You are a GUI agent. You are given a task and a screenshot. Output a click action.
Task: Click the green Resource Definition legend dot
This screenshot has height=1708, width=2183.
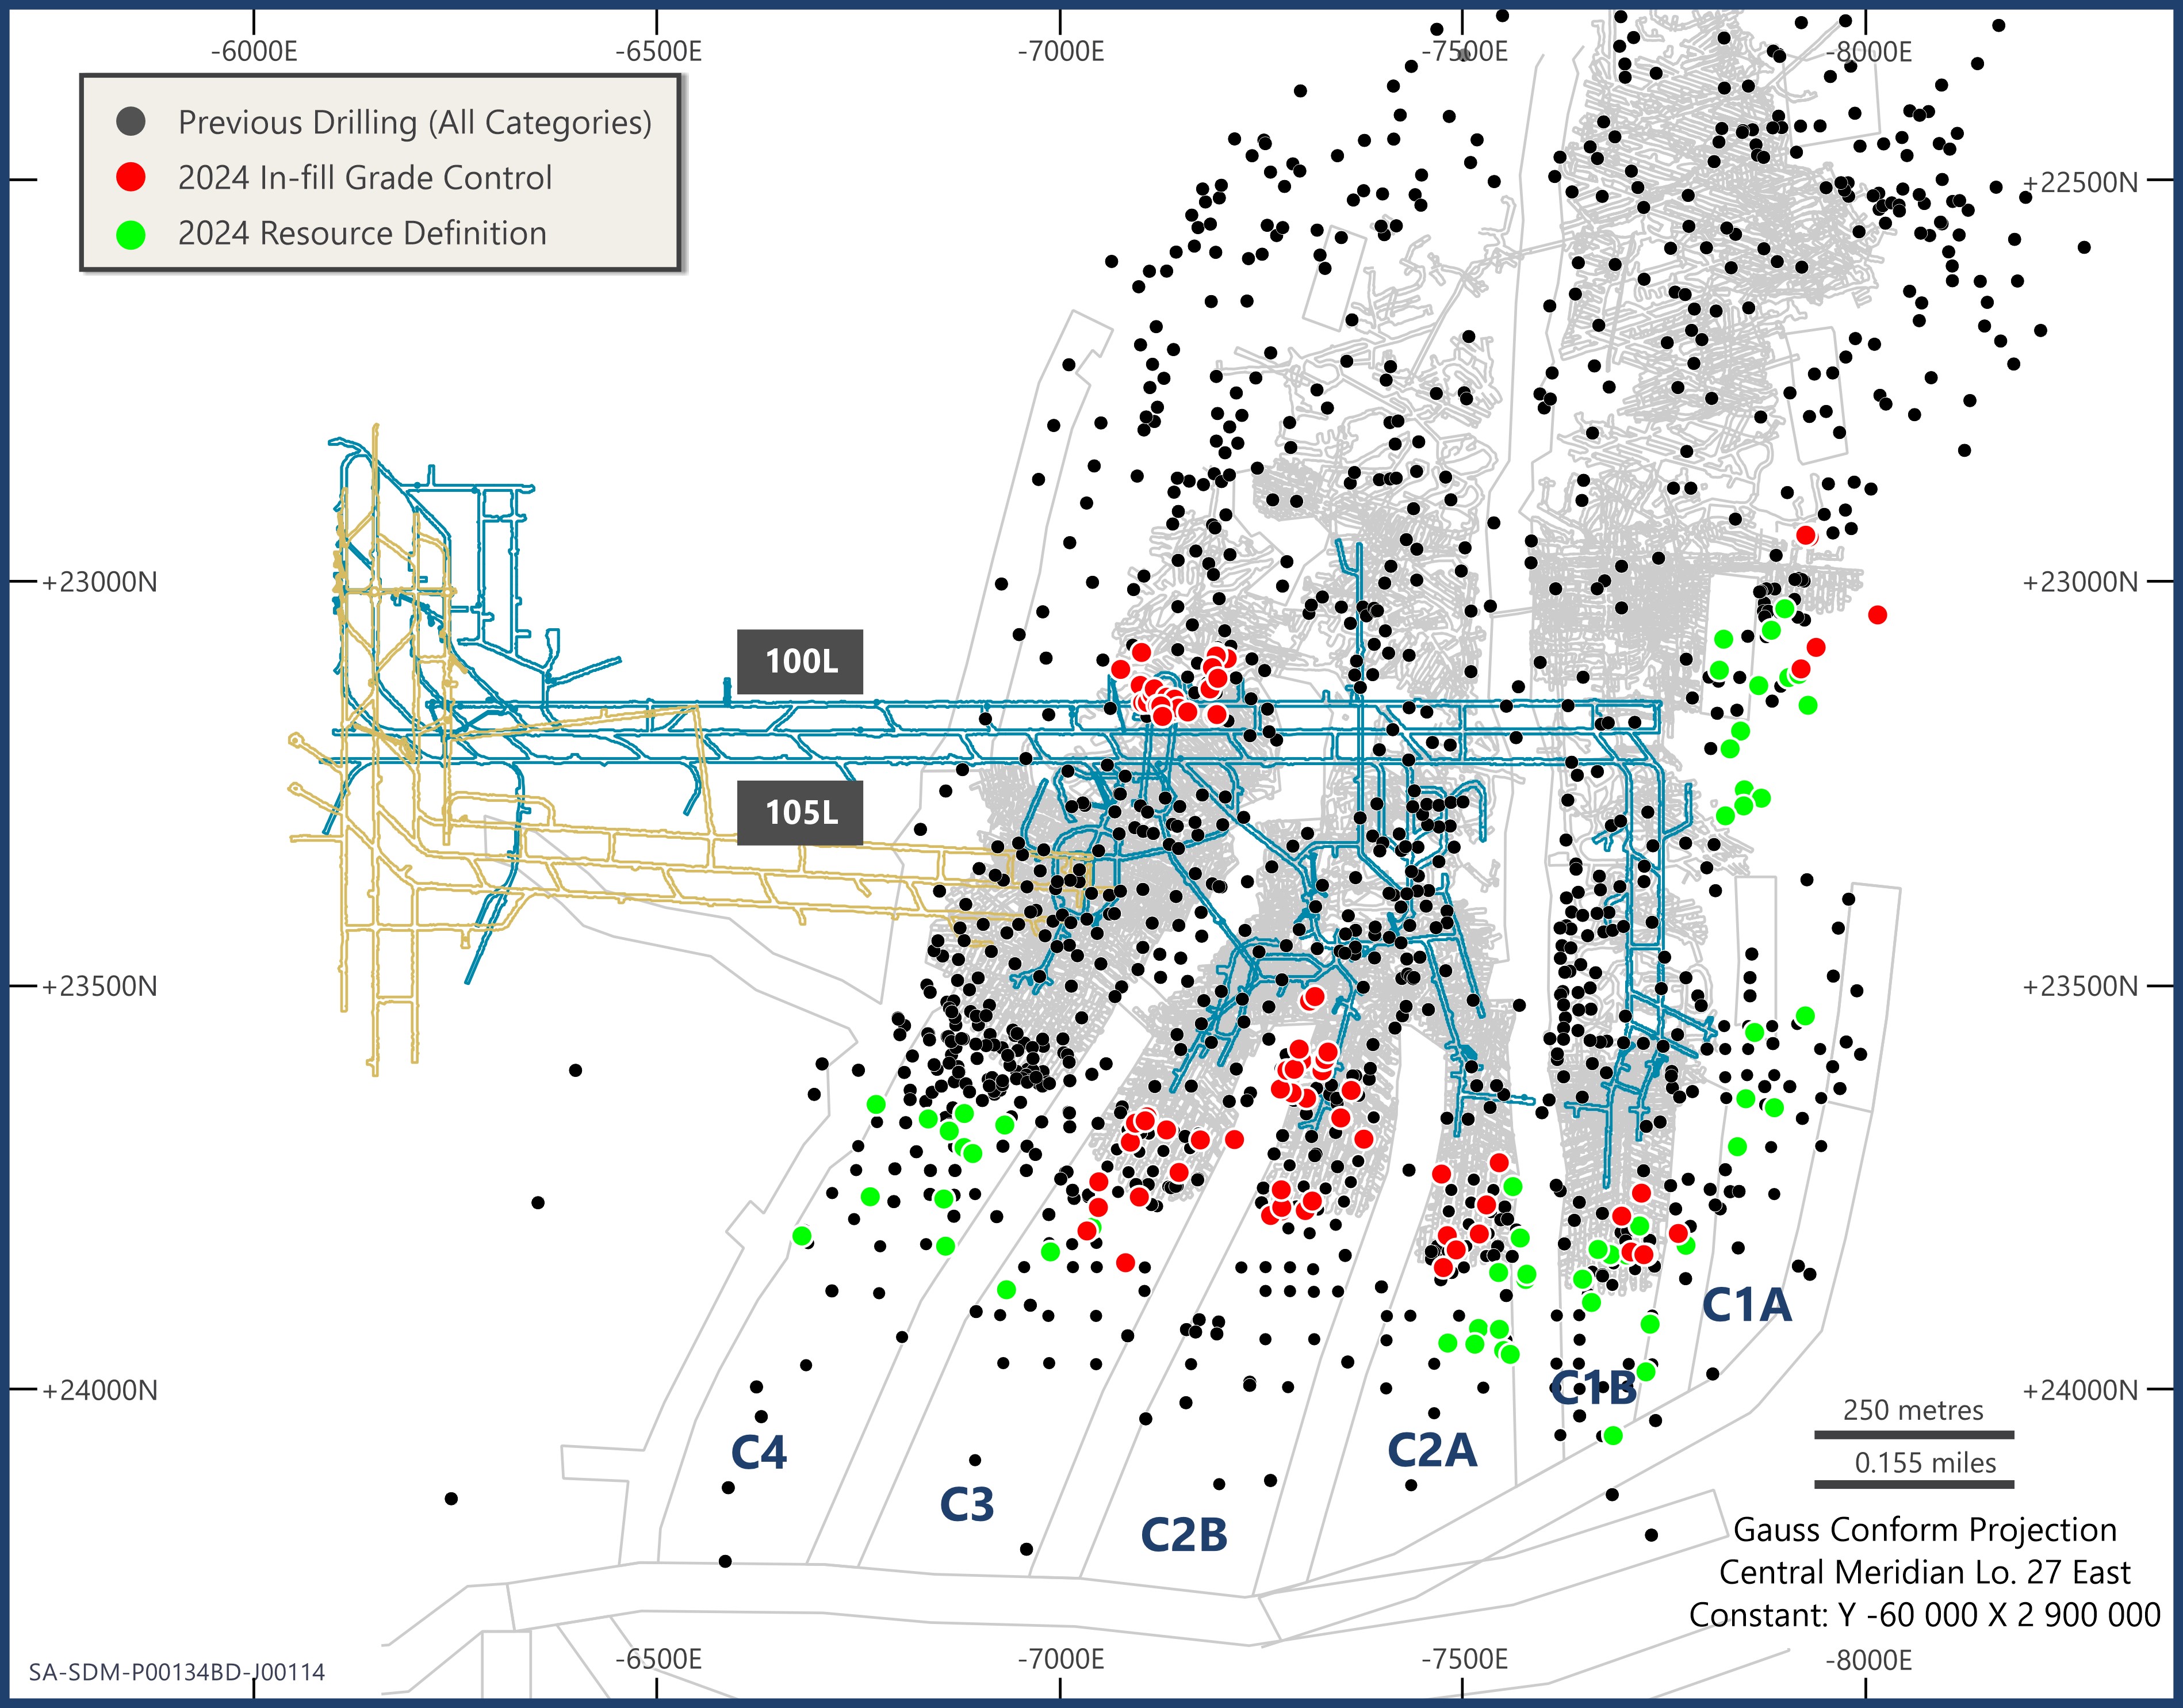click(x=131, y=234)
